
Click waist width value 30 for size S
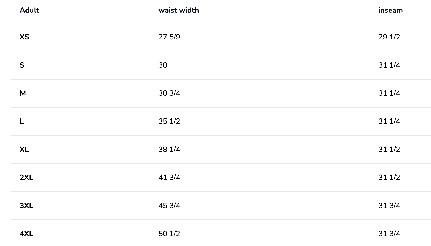pyautogui.click(x=163, y=65)
